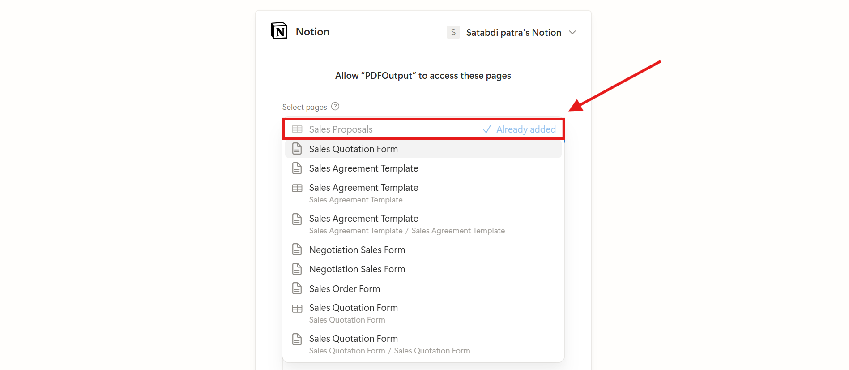Click the first Sales Quotation Form page icon
Image resolution: width=849 pixels, height=370 pixels.
(x=297, y=149)
